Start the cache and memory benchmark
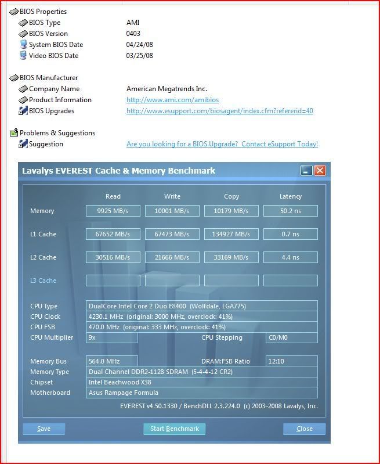The image size is (380, 464). click(175, 429)
